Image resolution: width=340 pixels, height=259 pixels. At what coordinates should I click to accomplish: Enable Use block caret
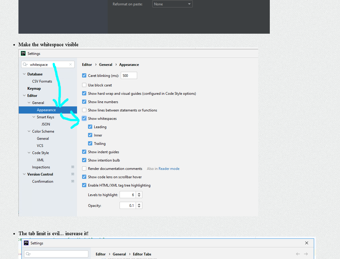[x=84, y=85]
